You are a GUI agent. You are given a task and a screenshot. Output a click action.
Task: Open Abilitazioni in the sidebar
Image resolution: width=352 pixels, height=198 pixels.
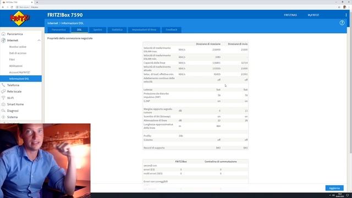16,66
